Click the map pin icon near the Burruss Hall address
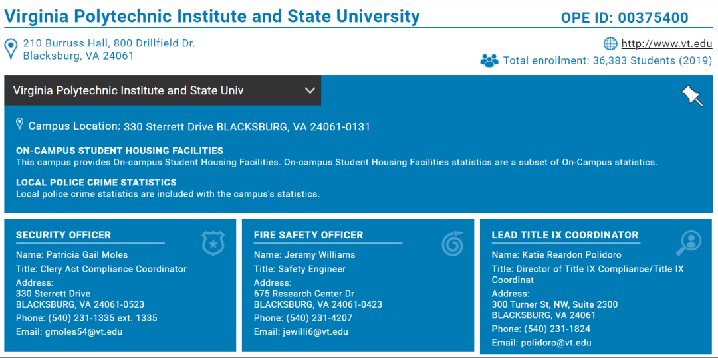This screenshot has width=718, height=358. point(11,49)
